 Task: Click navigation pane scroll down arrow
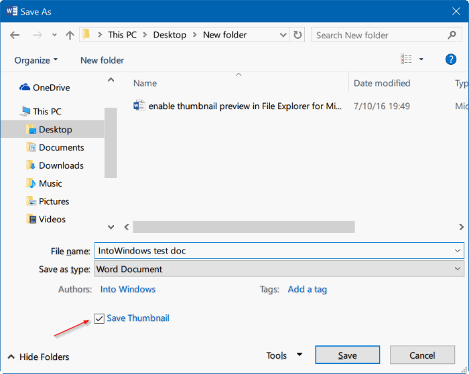[111, 227]
